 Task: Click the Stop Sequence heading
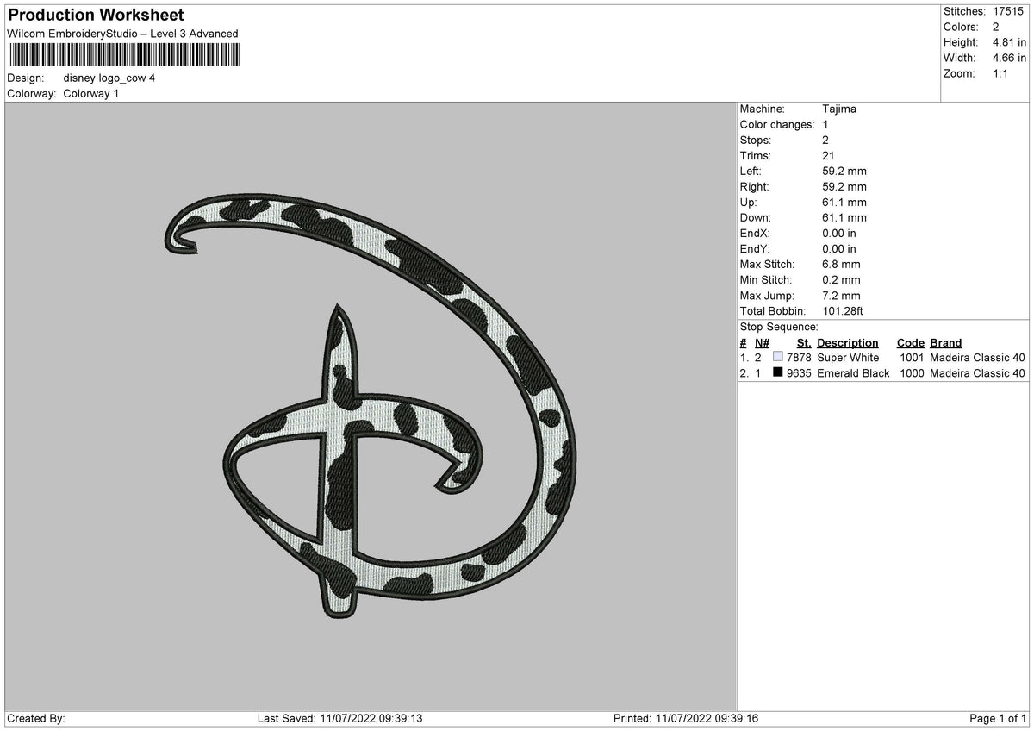779,327
